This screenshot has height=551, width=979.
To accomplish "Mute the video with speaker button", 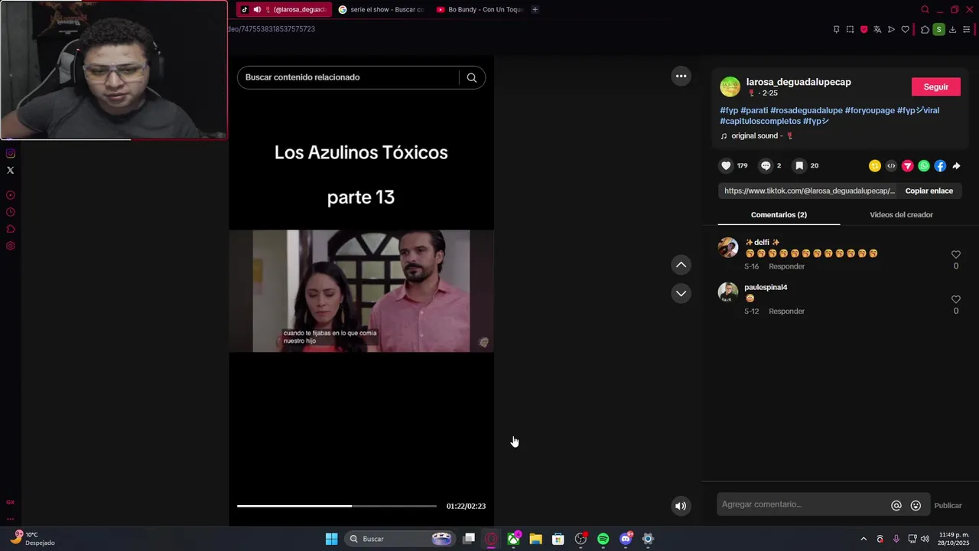I will point(681,506).
